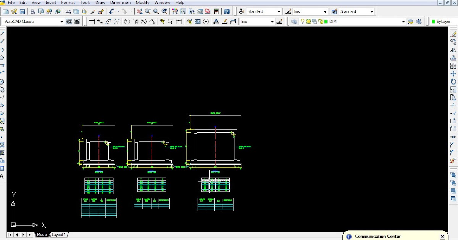Select the Zoom Realtime magnifier tool
458x240 pixels.
pyautogui.click(x=148, y=12)
